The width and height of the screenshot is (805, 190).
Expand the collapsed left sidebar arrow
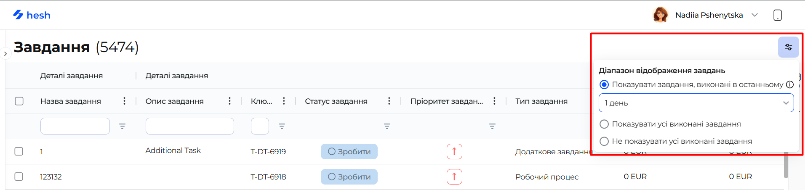(x=5, y=54)
